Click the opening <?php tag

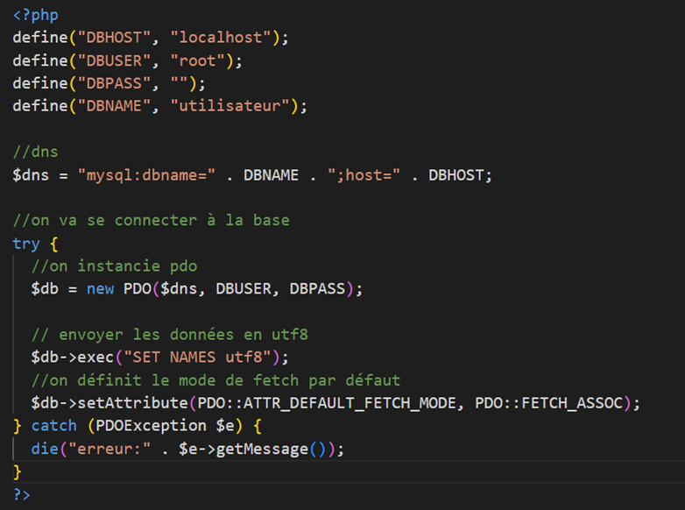pos(35,15)
